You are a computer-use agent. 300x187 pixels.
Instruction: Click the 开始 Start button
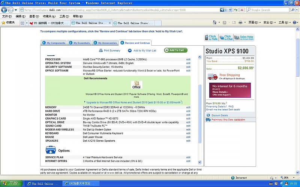(x=11, y=183)
